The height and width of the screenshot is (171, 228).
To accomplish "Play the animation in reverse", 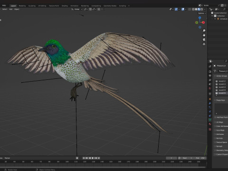I will pyautogui.click(x=90, y=158).
